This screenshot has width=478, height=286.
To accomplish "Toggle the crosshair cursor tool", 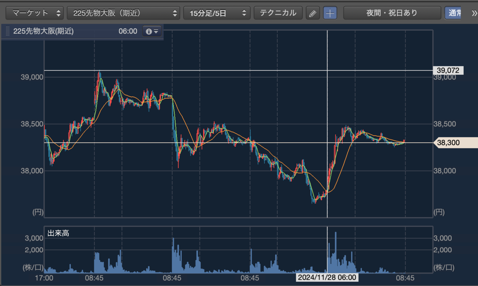I will [x=330, y=13].
